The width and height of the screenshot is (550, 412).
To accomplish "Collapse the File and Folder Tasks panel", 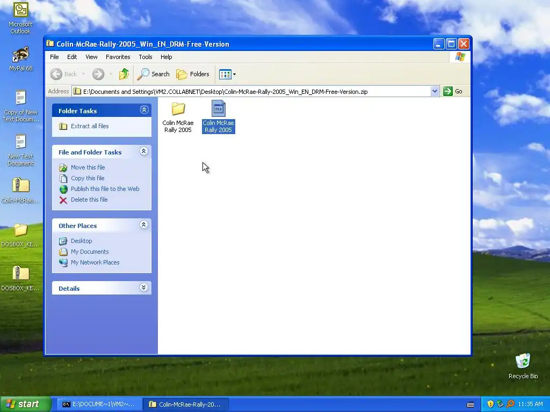I will (144, 151).
